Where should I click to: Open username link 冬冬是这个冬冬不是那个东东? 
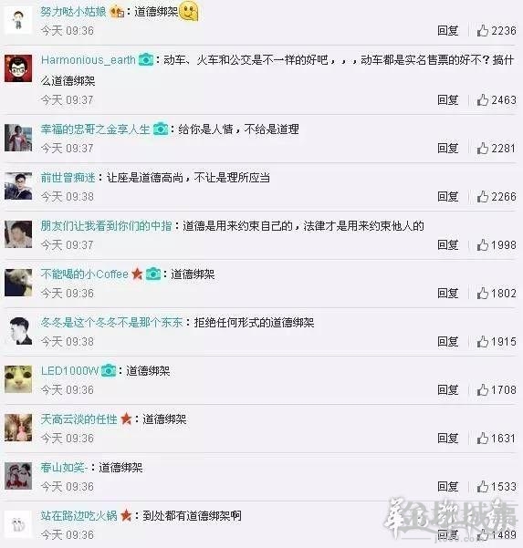coord(111,322)
